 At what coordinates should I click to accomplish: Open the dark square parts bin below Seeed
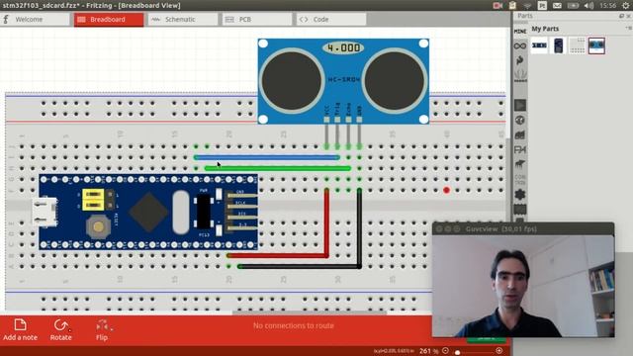click(520, 105)
